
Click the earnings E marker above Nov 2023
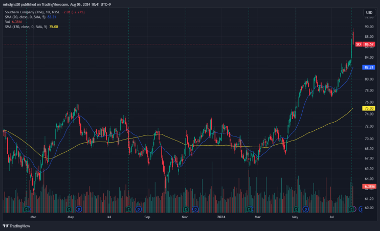[186, 209]
